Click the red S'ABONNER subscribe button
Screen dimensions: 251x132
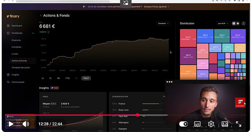240,103
